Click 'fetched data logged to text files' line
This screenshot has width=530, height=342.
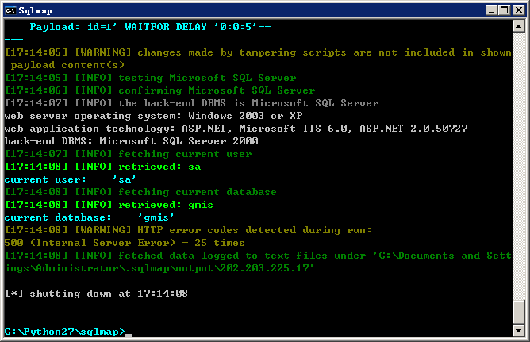tap(258, 256)
